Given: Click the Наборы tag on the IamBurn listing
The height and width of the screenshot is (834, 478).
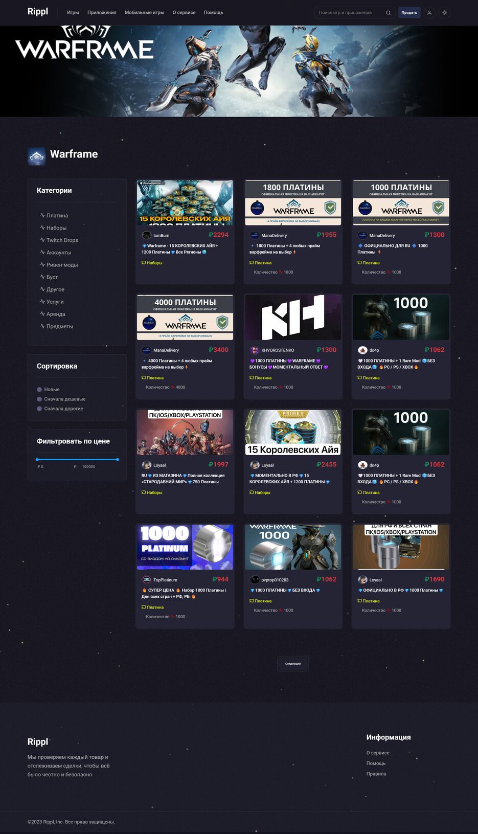Looking at the screenshot, I should coord(152,263).
